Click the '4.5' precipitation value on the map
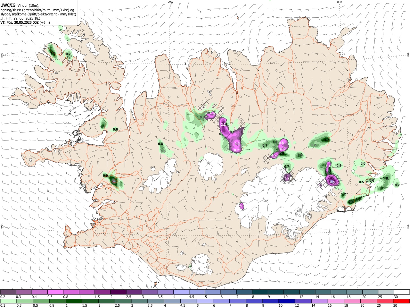 click(x=332, y=182)
